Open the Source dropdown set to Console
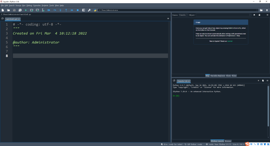The height and width of the screenshot is (146, 270). pyautogui.click(x=183, y=15)
